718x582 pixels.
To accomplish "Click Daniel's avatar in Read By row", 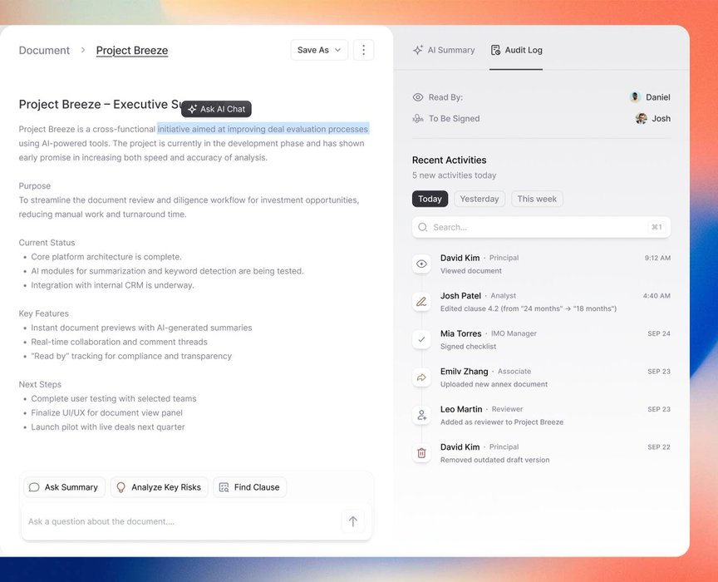I will click(635, 96).
